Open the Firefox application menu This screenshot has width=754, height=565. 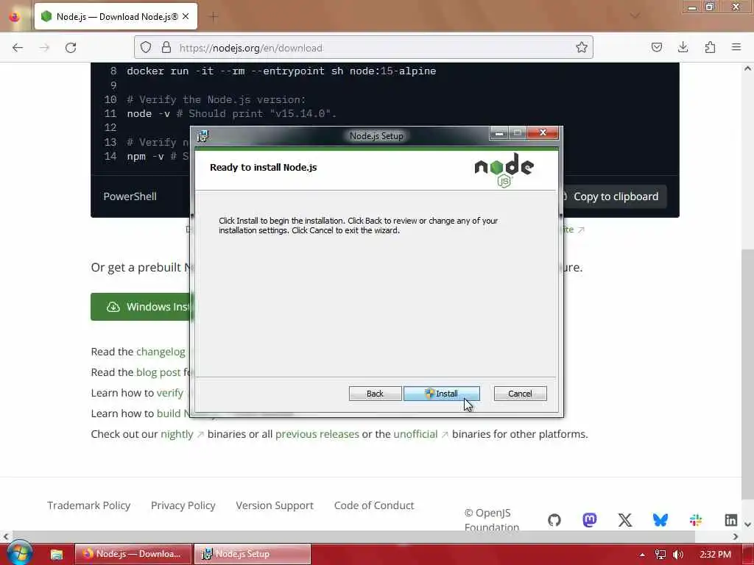[736, 48]
